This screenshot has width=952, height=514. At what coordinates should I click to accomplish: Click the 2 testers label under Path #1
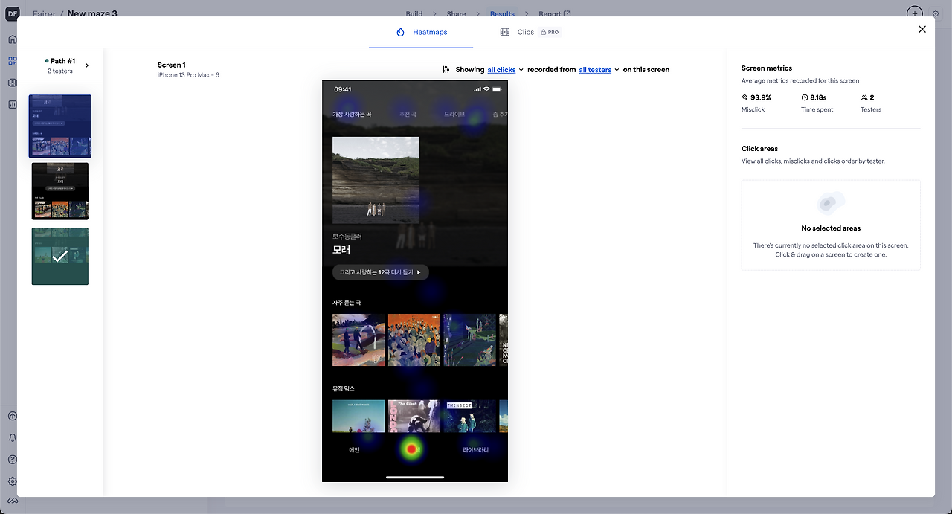[x=60, y=71]
